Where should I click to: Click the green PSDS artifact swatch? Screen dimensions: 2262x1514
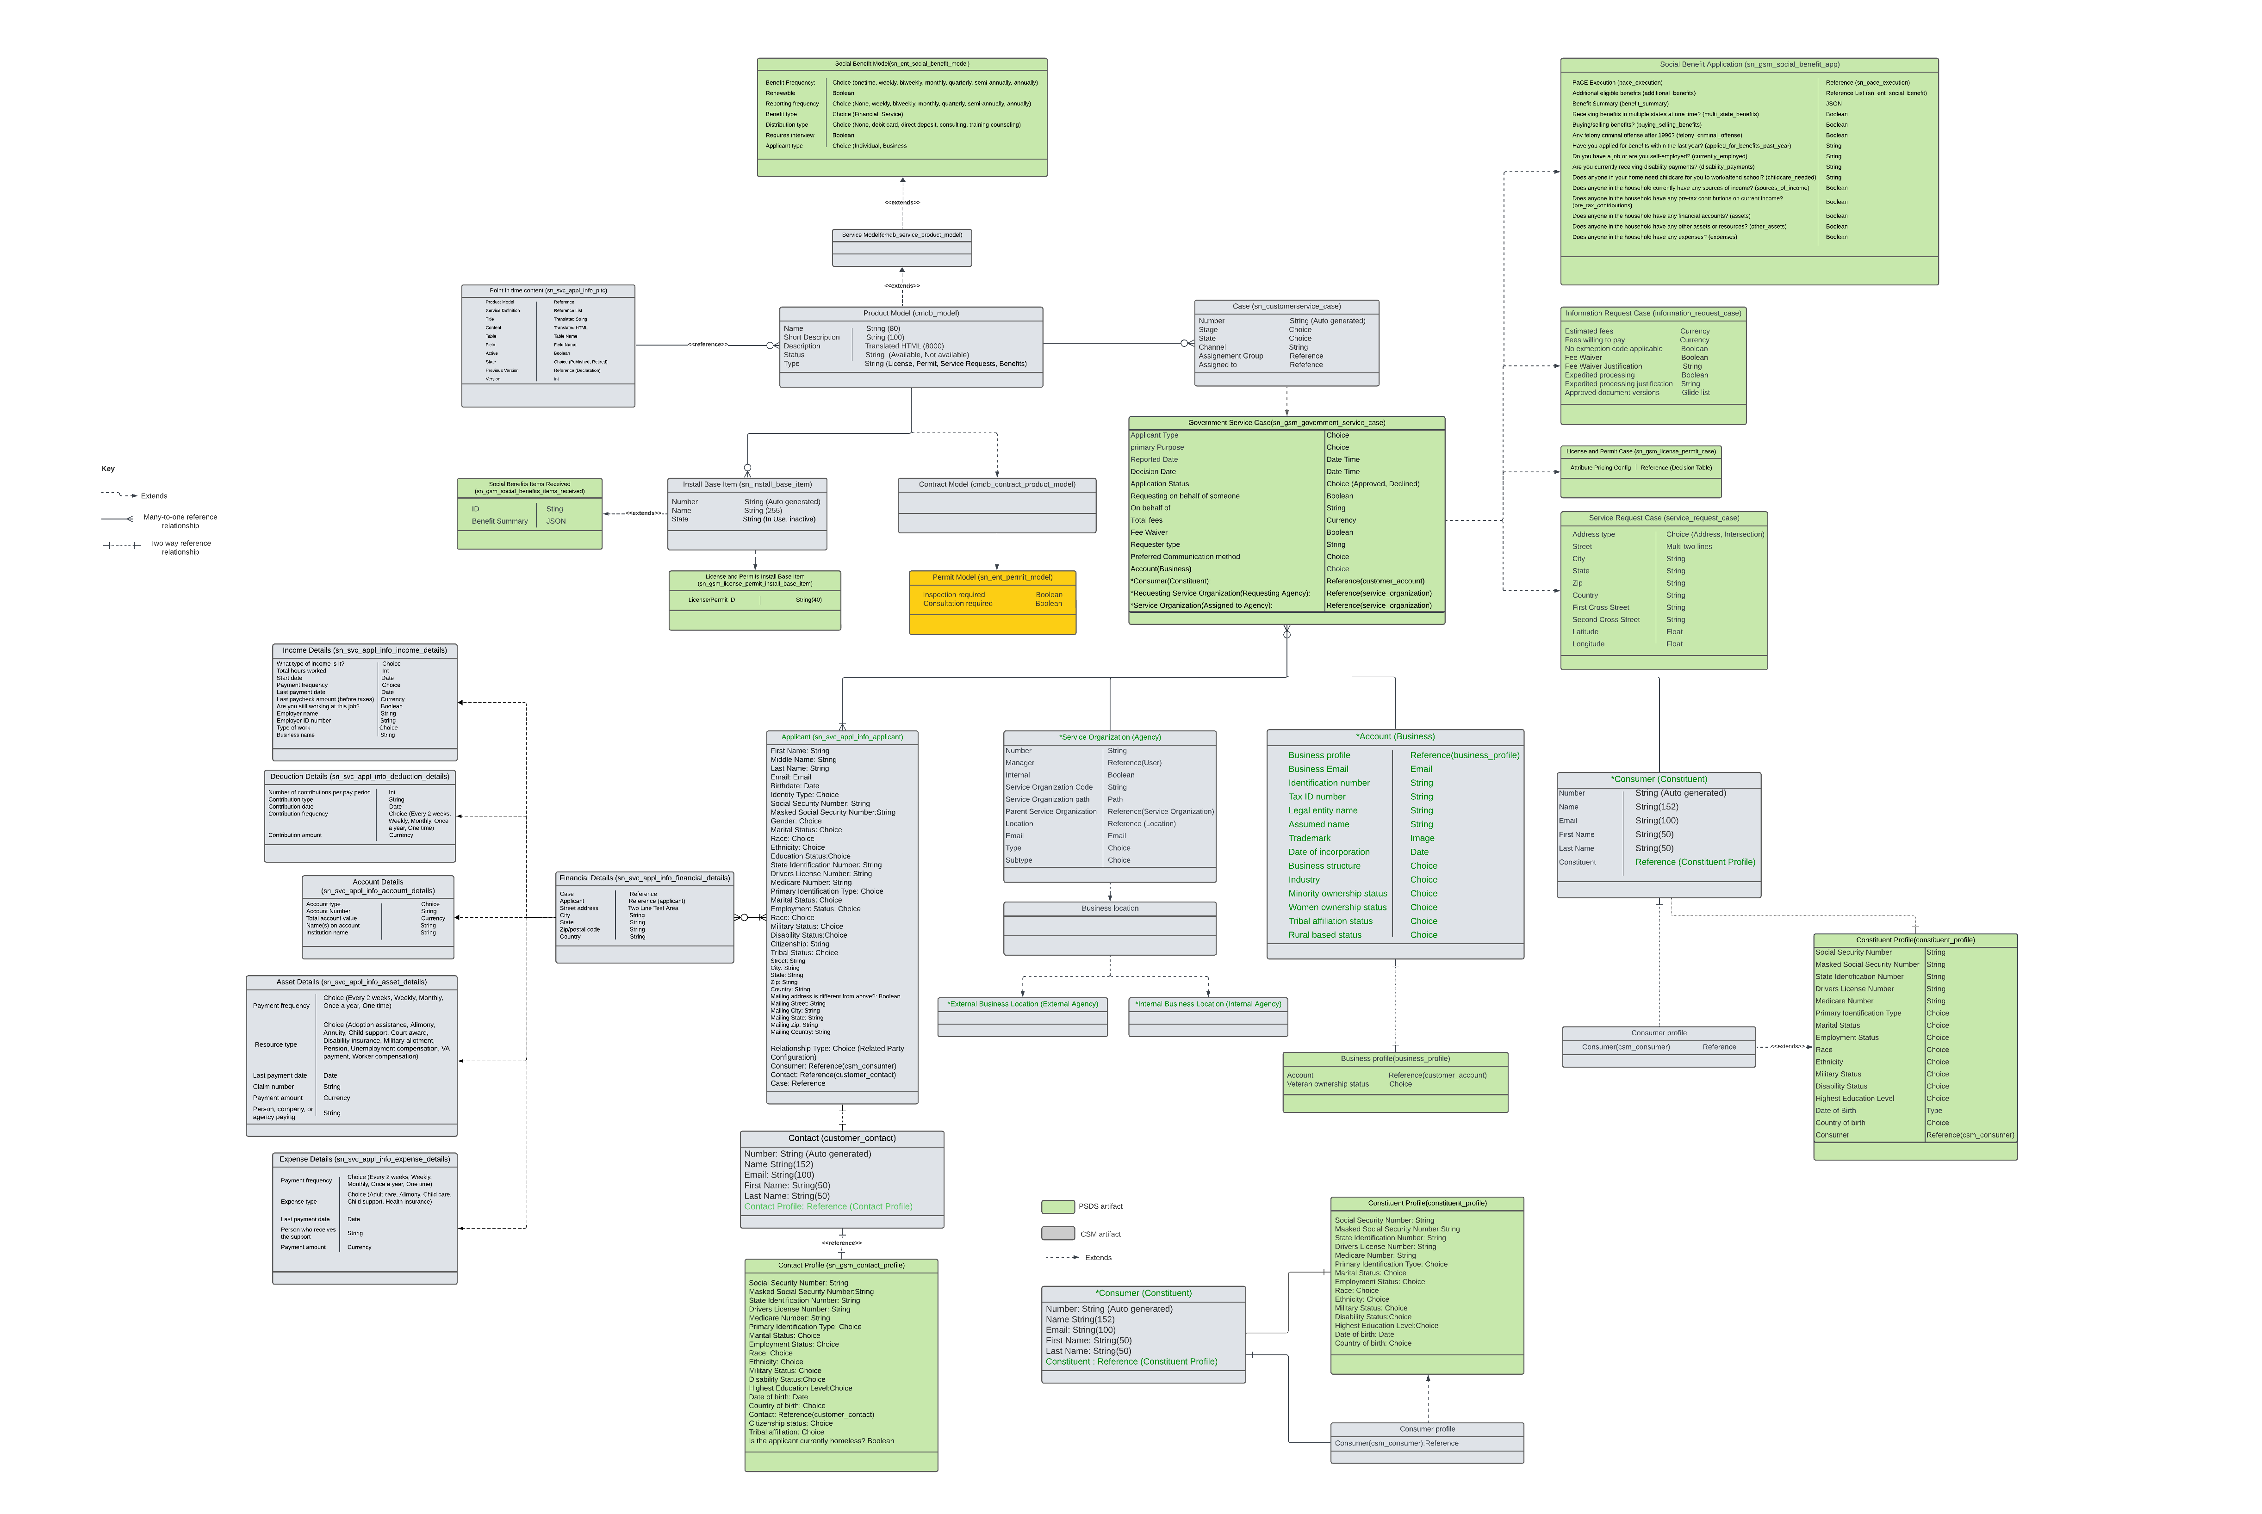coord(1057,1207)
